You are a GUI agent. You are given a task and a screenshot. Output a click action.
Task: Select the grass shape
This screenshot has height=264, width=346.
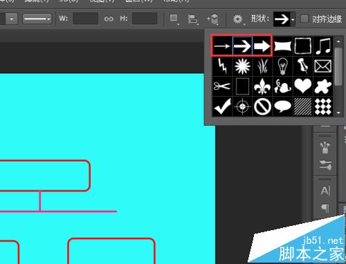[x=262, y=66]
